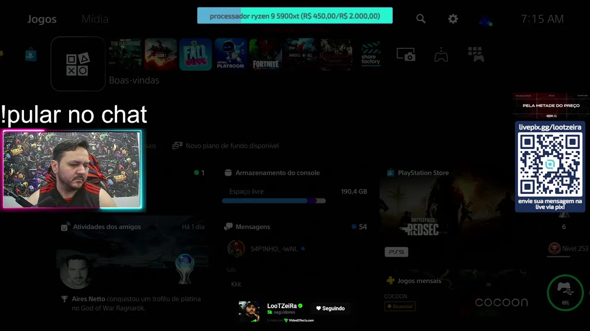590x331 pixels.
Task: Click the Jogos mensais plus icon
Action: pyautogui.click(x=390, y=281)
